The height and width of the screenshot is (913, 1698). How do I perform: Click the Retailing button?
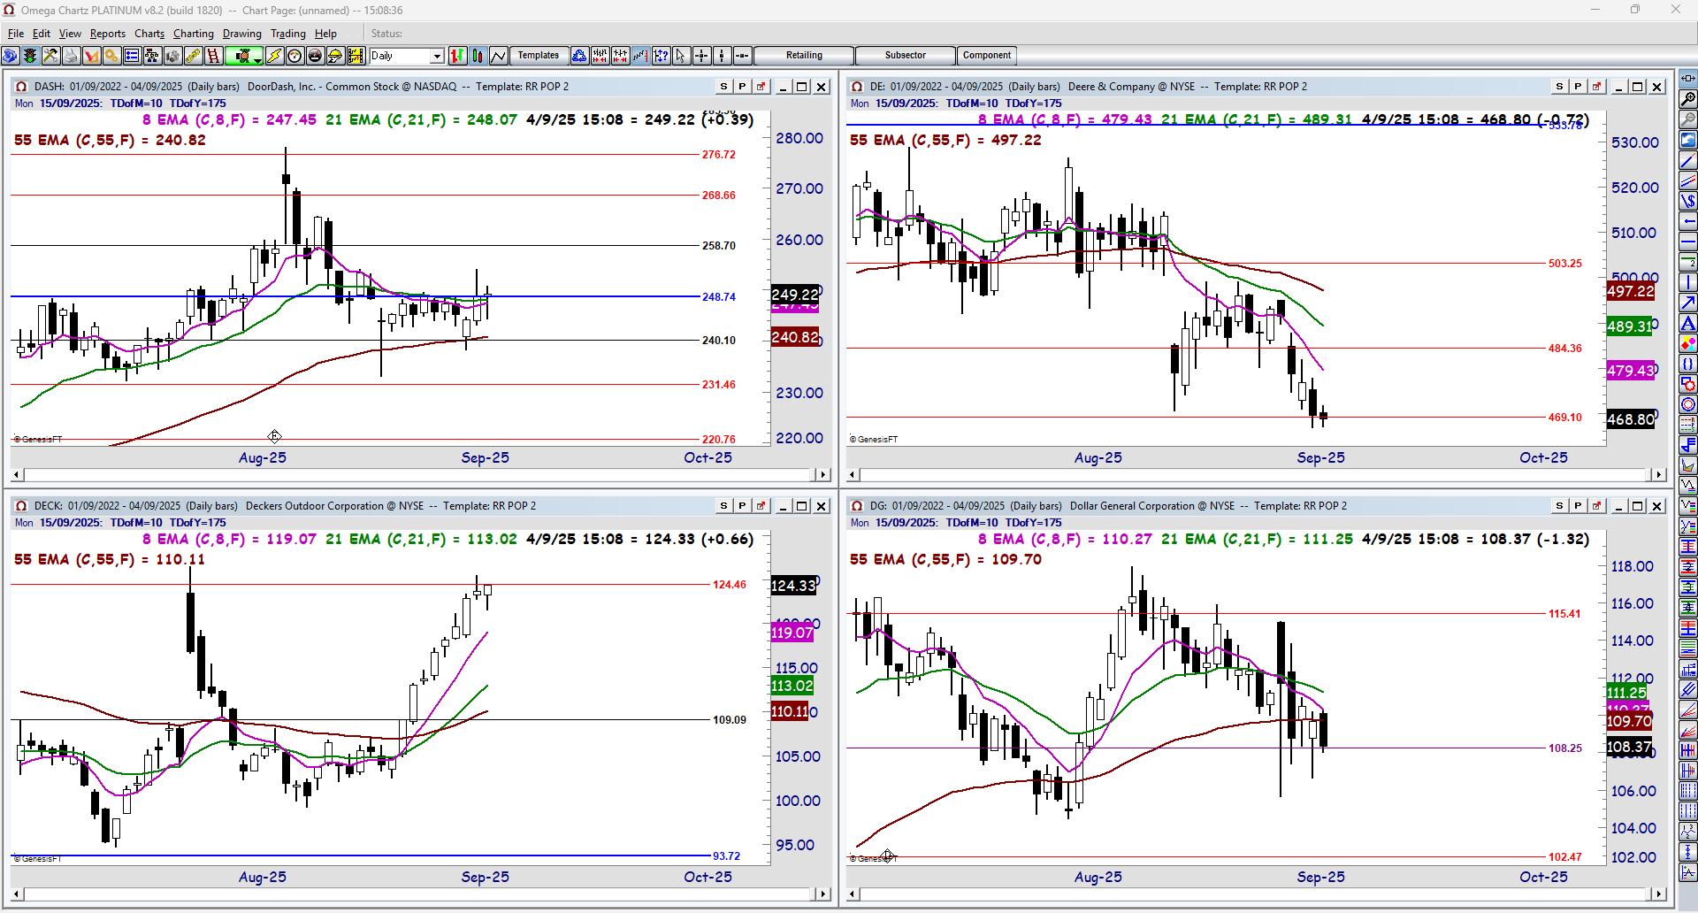[x=804, y=56]
